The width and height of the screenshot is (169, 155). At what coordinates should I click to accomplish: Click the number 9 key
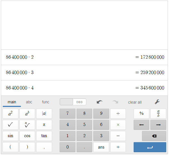(x=101, y=114)
